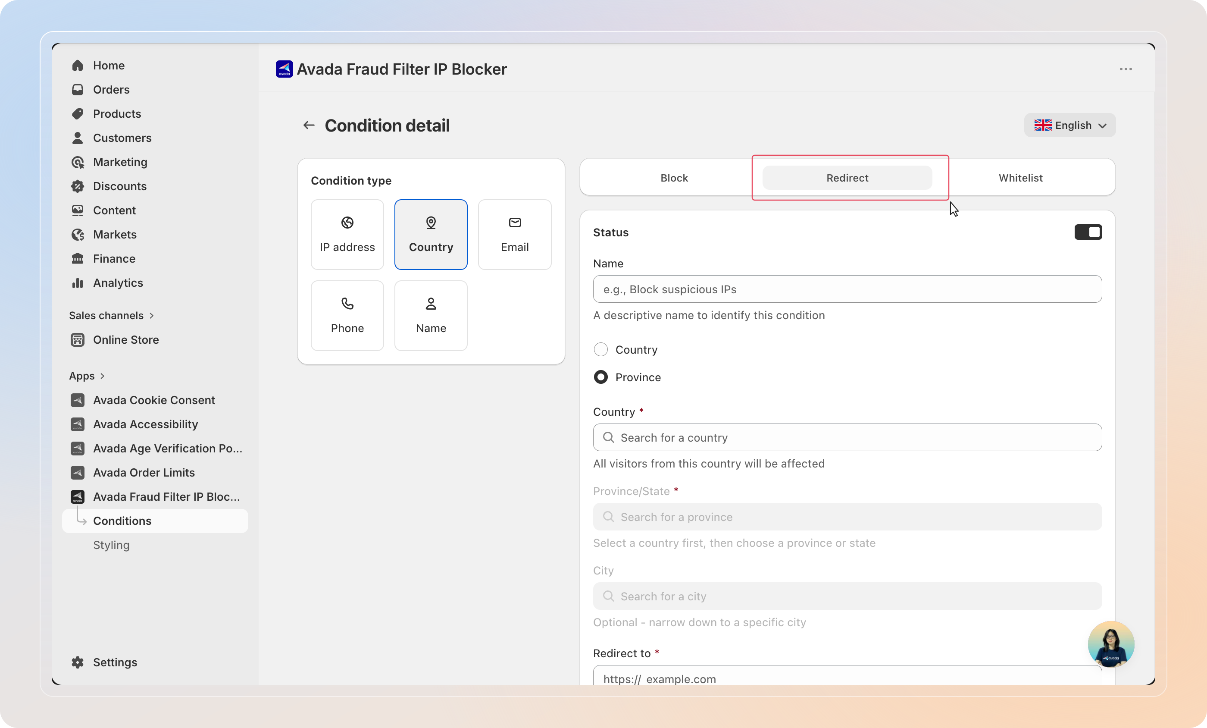Select the Country radio button
The width and height of the screenshot is (1207, 728).
[600, 349]
